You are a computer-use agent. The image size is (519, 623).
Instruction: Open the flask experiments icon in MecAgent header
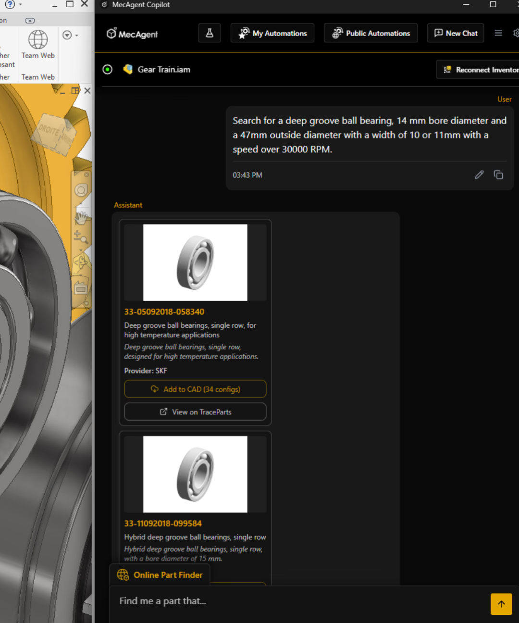click(210, 33)
